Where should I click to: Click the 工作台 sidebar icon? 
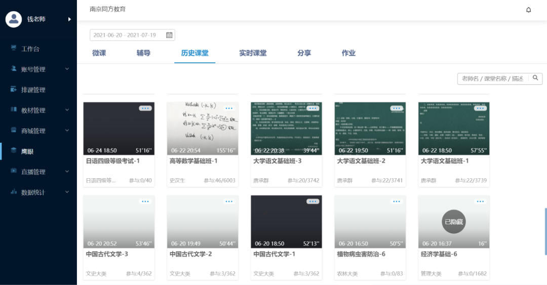[14, 48]
